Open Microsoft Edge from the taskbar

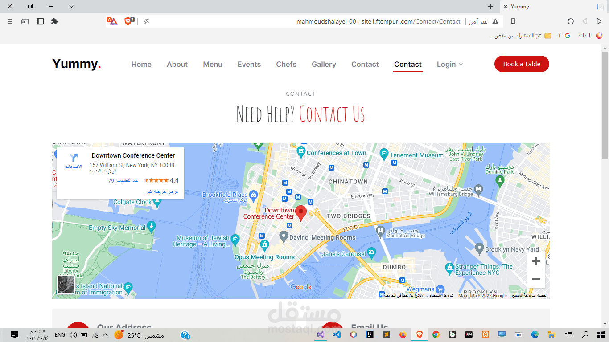tap(535, 334)
